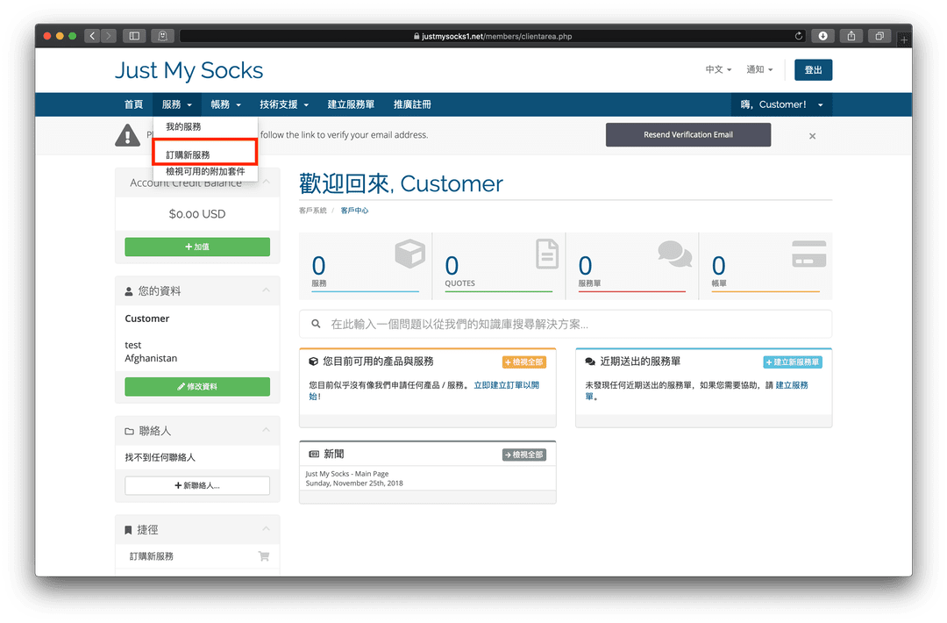Choose 我的服務 from the dropdown menu
Screen dimensions: 947x623
pyautogui.click(x=183, y=127)
